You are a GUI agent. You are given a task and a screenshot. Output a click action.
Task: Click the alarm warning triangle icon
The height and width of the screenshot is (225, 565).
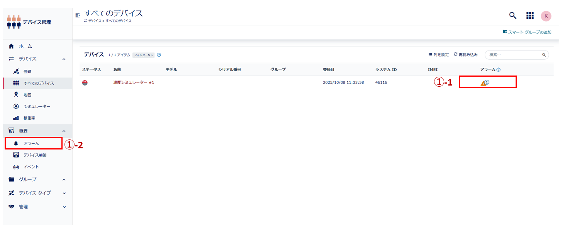point(483,83)
